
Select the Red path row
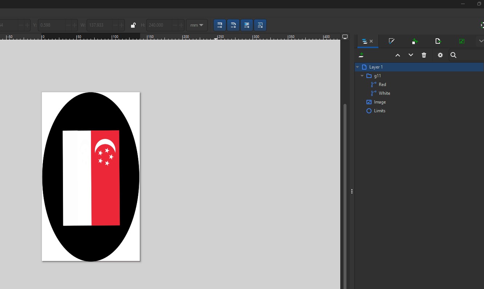419,85
